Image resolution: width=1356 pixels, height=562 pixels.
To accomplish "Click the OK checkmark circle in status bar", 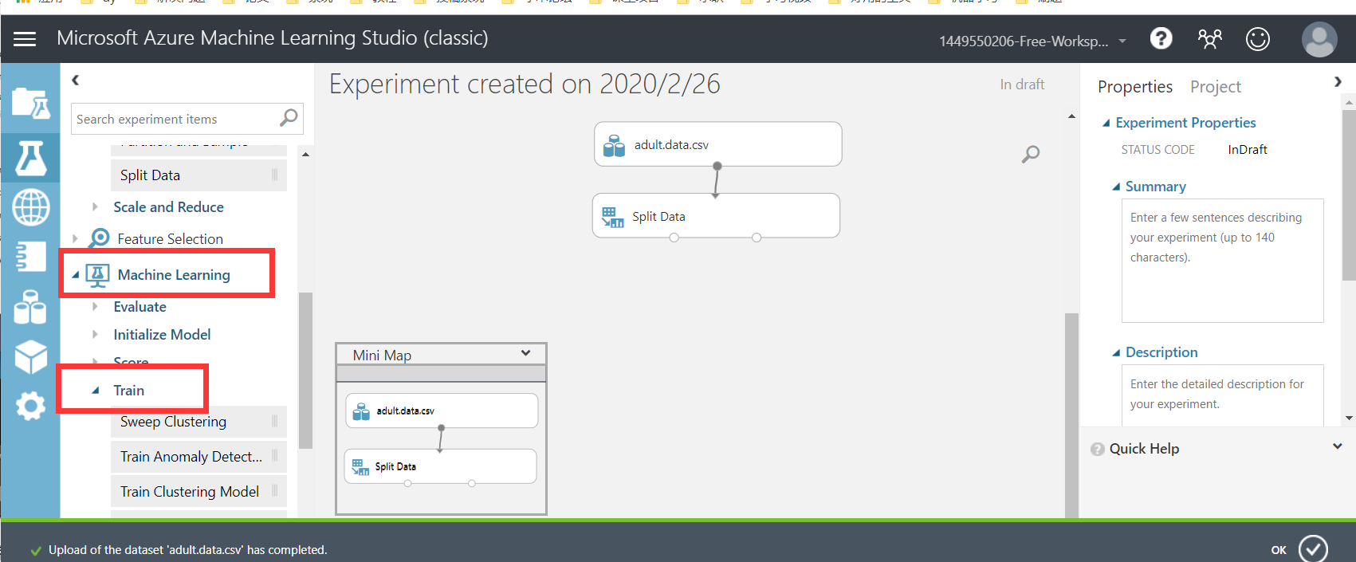I will (1313, 548).
